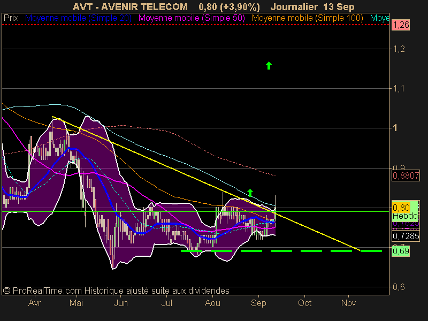Select 'Moyenne mobile (Simple 100)' legend entry

click(307, 18)
